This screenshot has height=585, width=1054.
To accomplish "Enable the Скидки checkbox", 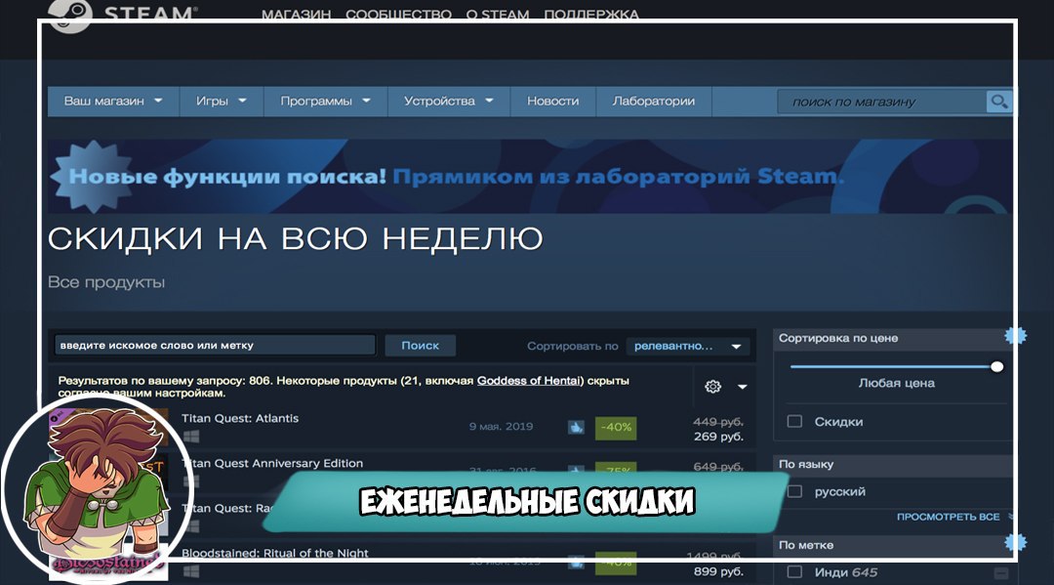I will coord(794,422).
